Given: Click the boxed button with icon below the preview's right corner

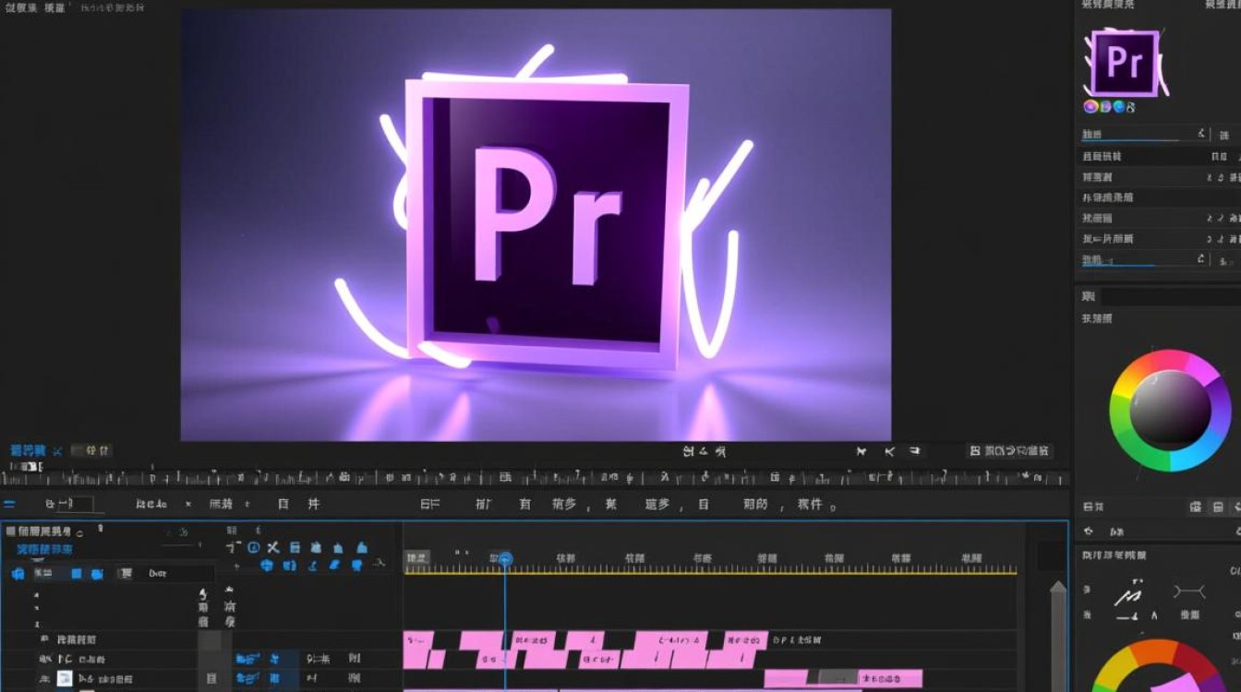Looking at the screenshot, I should pyautogui.click(x=1009, y=451).
